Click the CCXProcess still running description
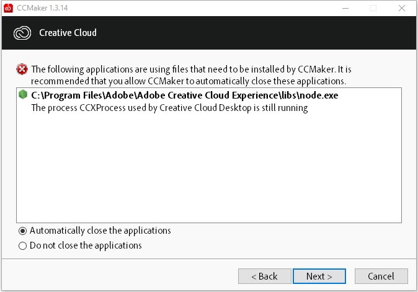 (x=169, y=108)
